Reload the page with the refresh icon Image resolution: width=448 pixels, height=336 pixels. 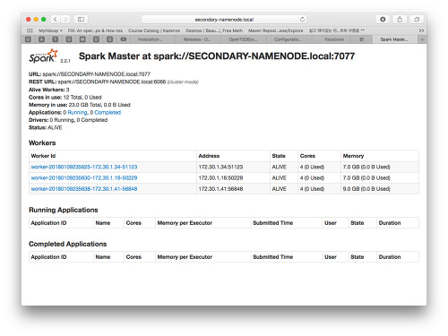pyautogui.click(x=302, y=20)
